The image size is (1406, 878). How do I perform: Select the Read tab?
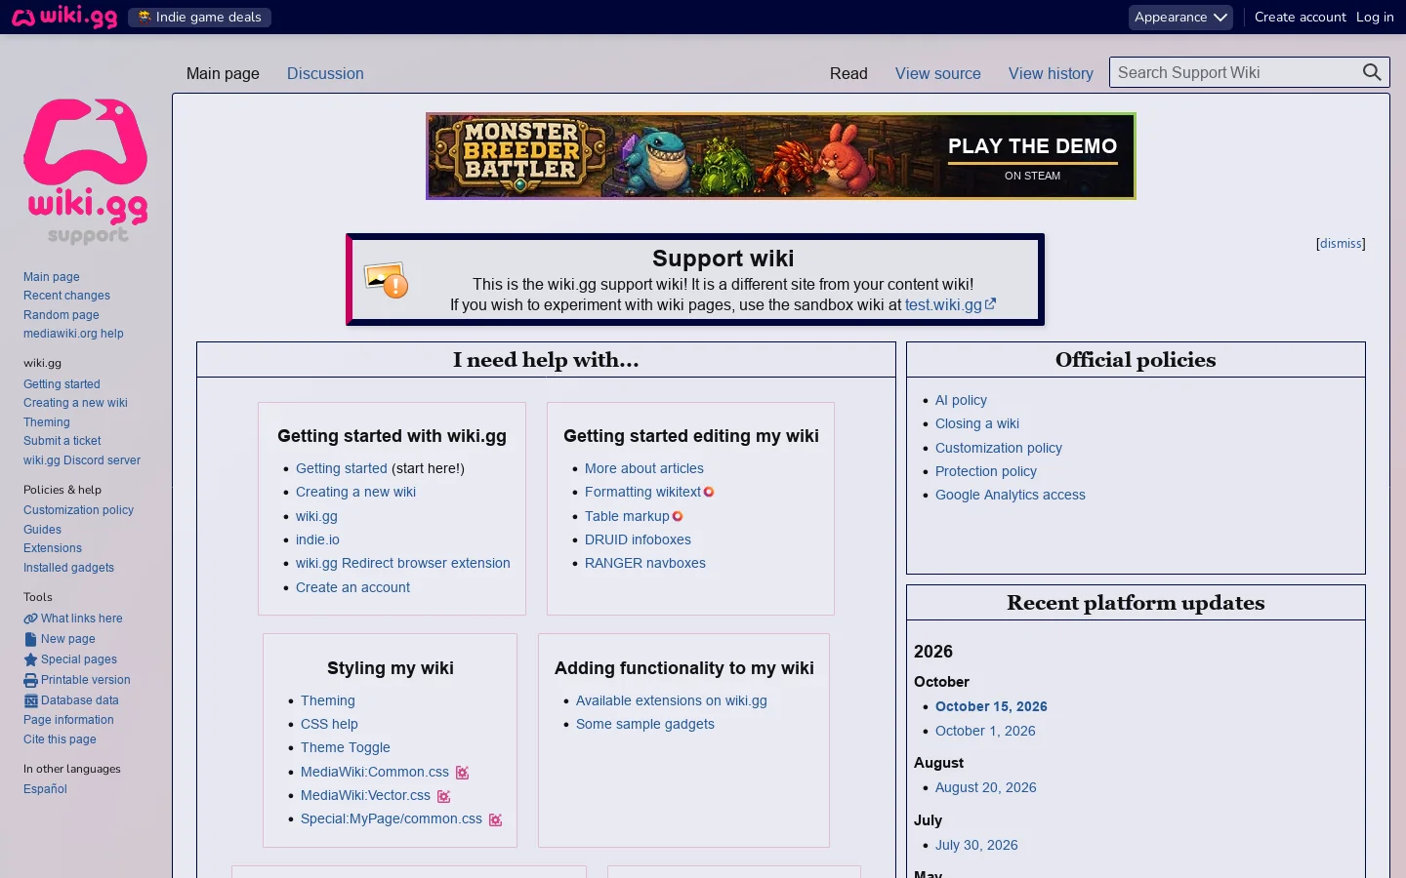(x=848, y=73)
